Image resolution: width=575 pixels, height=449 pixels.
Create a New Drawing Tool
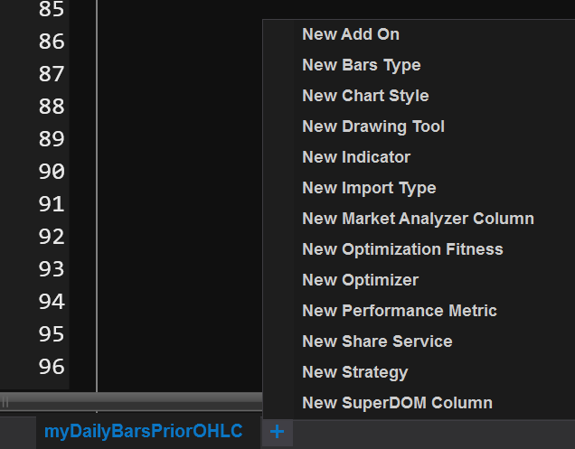pyautogui.click(x=373, y=126)
